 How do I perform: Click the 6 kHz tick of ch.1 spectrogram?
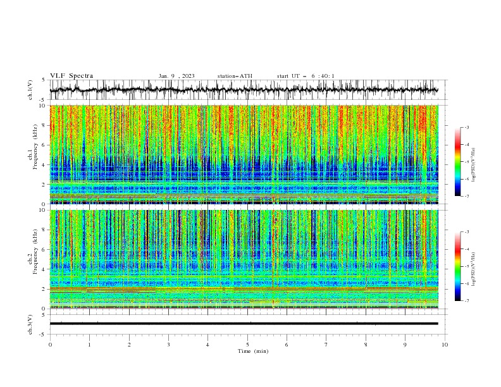[44, 145]
